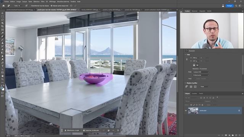Select the Hand tool

2,76
